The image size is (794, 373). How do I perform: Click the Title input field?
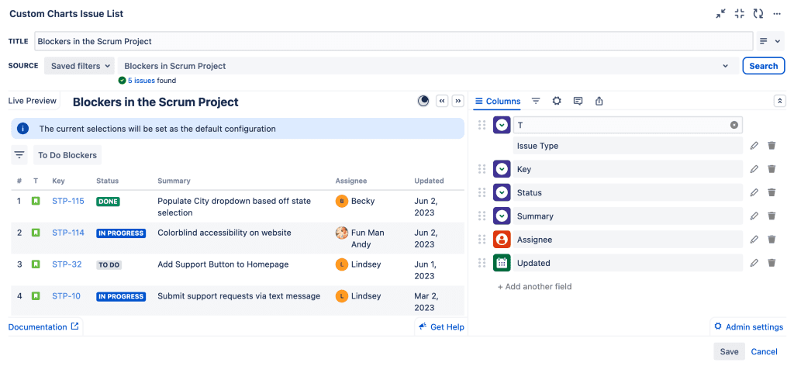coord(394,41)
